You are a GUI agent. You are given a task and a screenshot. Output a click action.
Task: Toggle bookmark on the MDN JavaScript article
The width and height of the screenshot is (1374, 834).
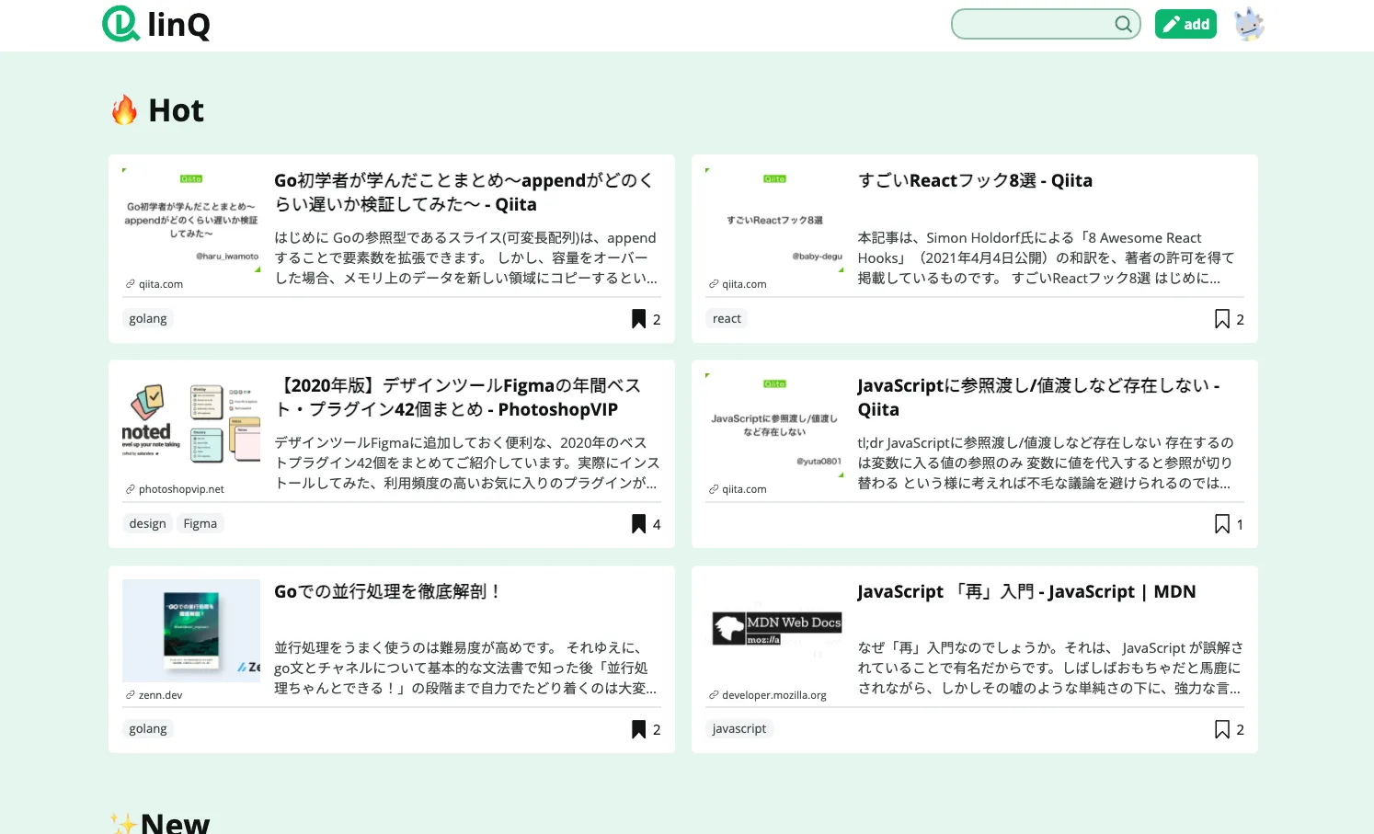pos(1221,728)
